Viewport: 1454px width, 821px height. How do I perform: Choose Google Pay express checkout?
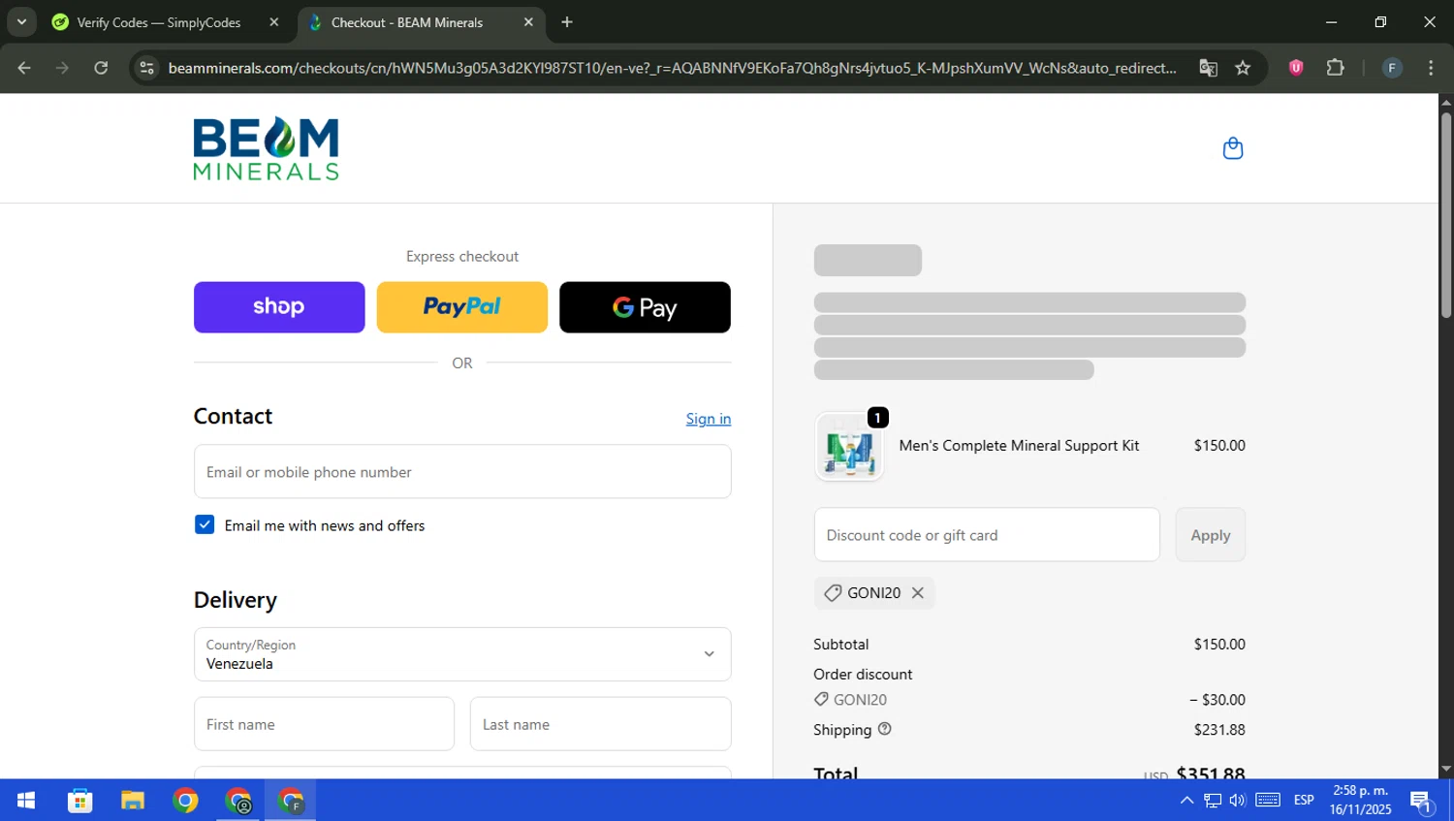click(645, 307)
